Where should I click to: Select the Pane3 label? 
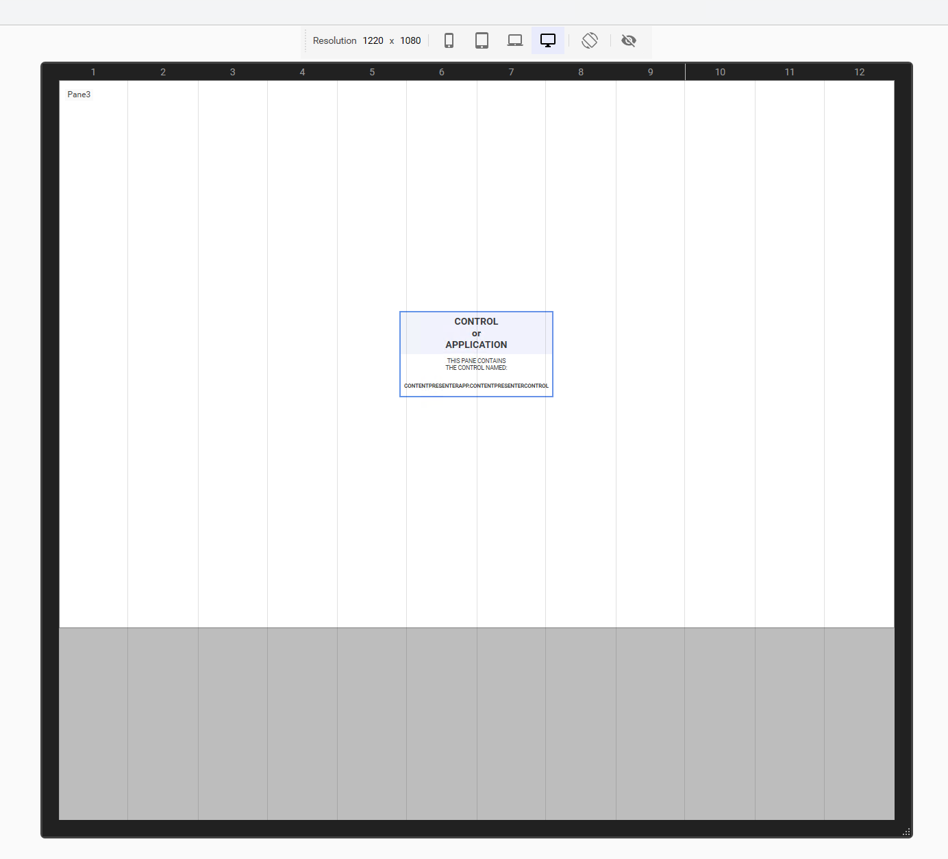click(x=79, y=95)
